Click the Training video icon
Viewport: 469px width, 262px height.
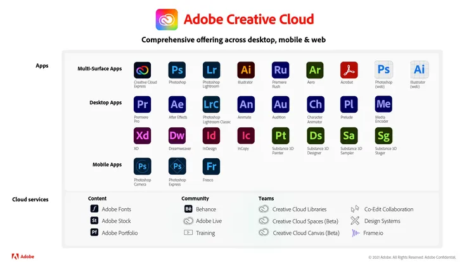click(188, 232)
